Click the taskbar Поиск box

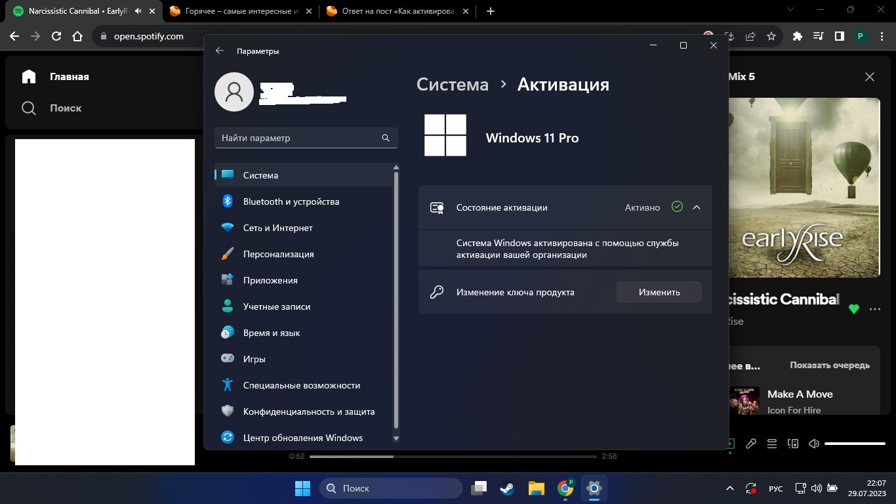[391, 488]
